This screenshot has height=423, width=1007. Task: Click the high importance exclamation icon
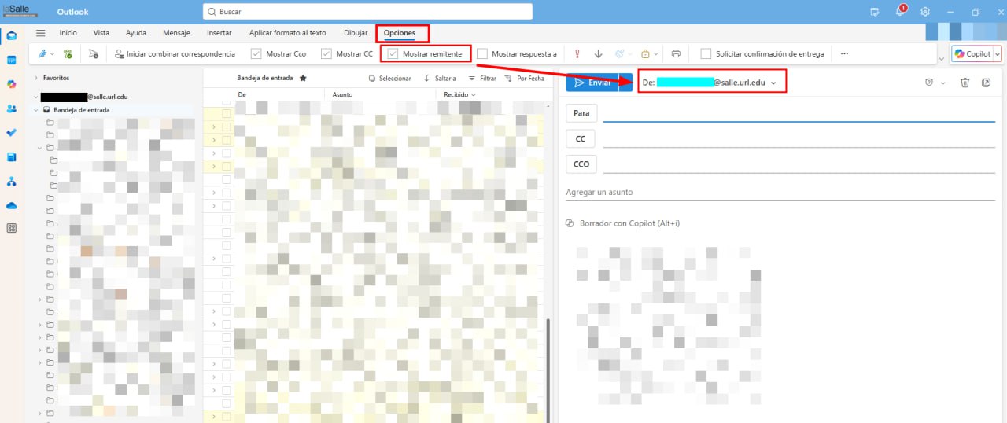click(x=577, y=54)
